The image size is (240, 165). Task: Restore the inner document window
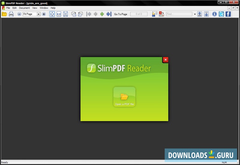point(233,8)
